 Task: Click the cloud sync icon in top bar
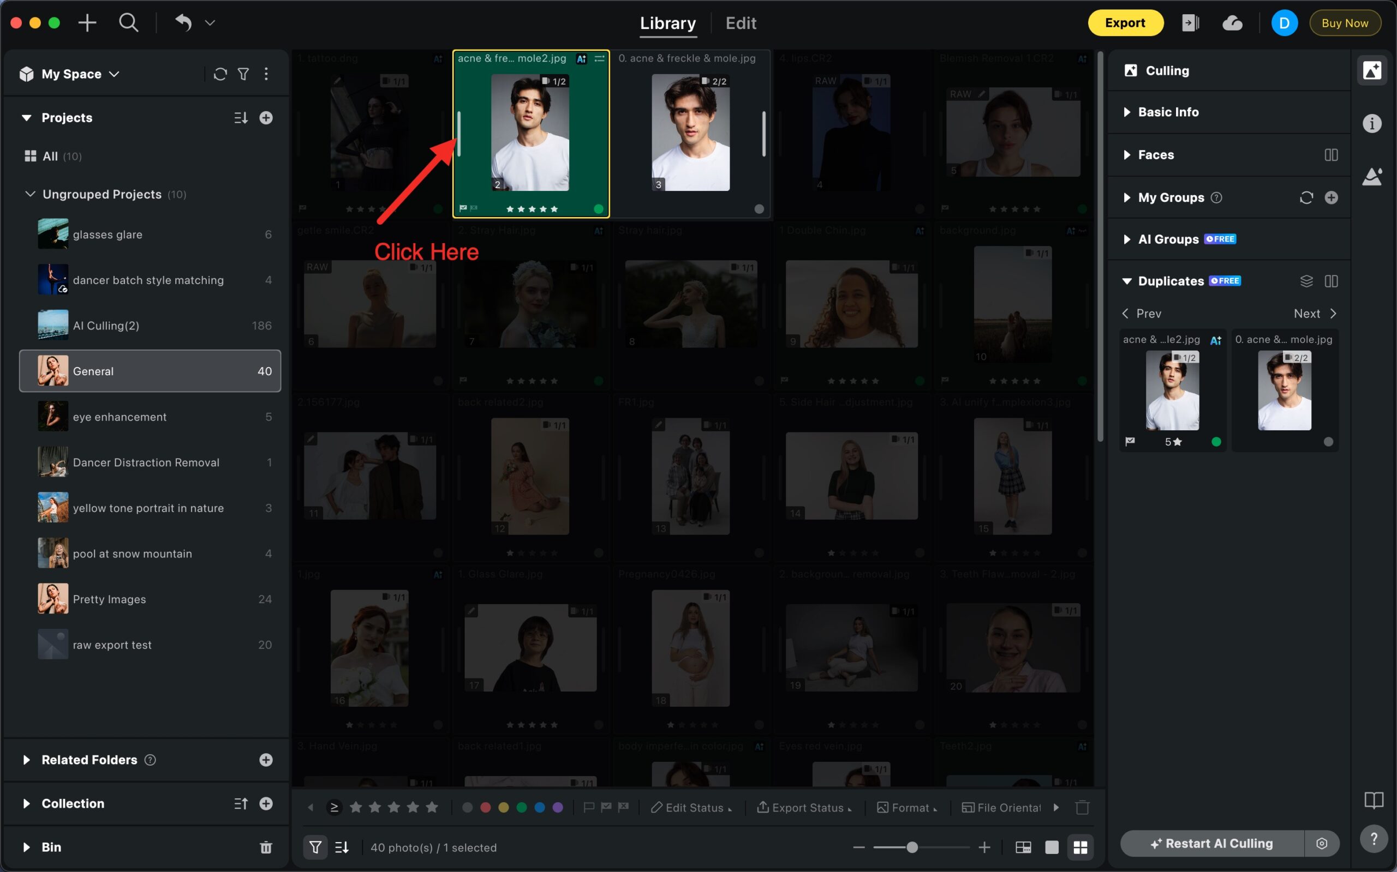pyautogui.click(x=1232, y=23)
